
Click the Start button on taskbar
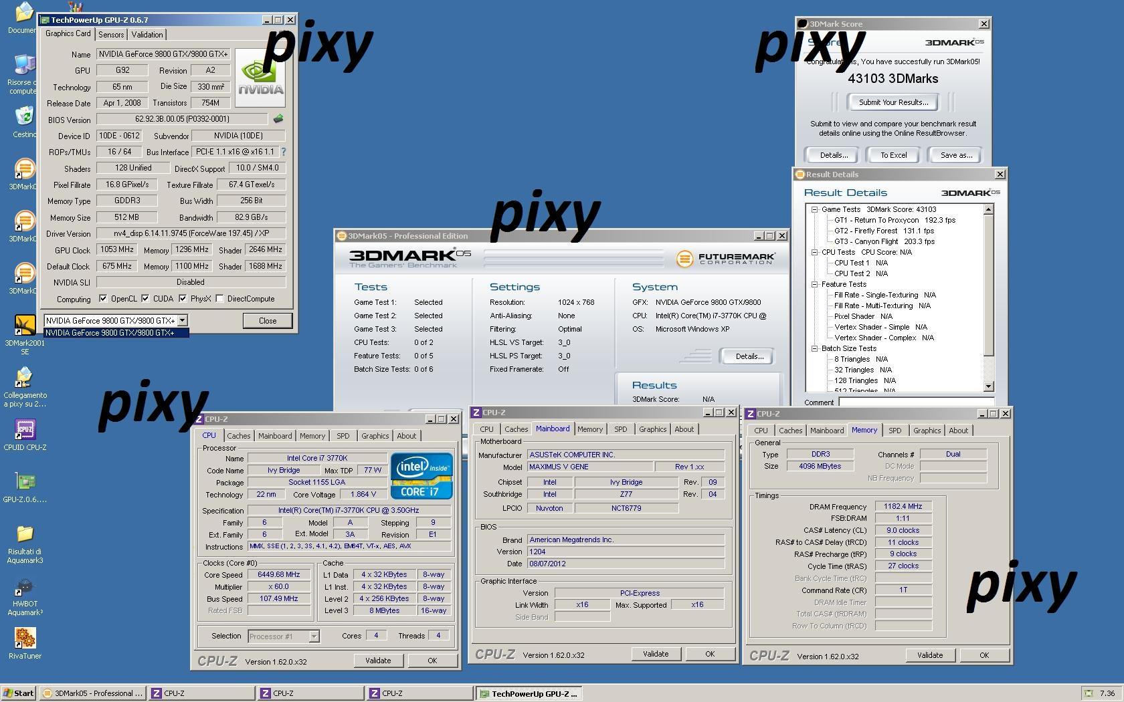19,693
